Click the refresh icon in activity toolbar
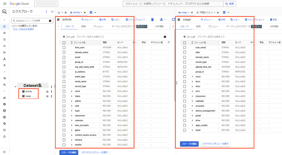Image resolution: width=282 pixels, height=155 pixels. 173,20
